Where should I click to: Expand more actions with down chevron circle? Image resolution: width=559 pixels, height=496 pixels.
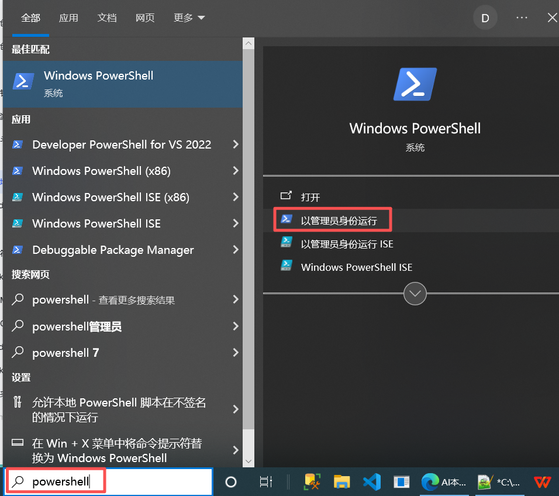pyautogui.click(x=415, y=294)
